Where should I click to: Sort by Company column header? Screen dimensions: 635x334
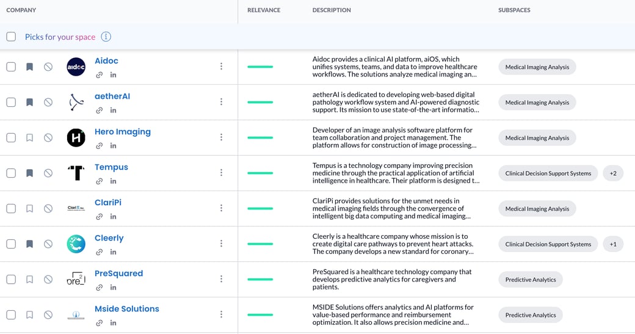[x=21, y=10]
